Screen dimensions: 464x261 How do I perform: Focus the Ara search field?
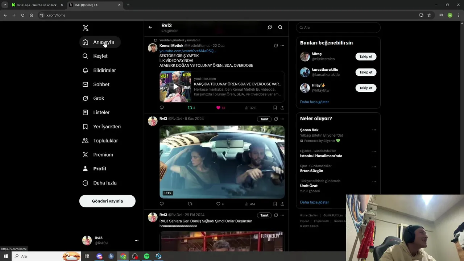point(338,28)
